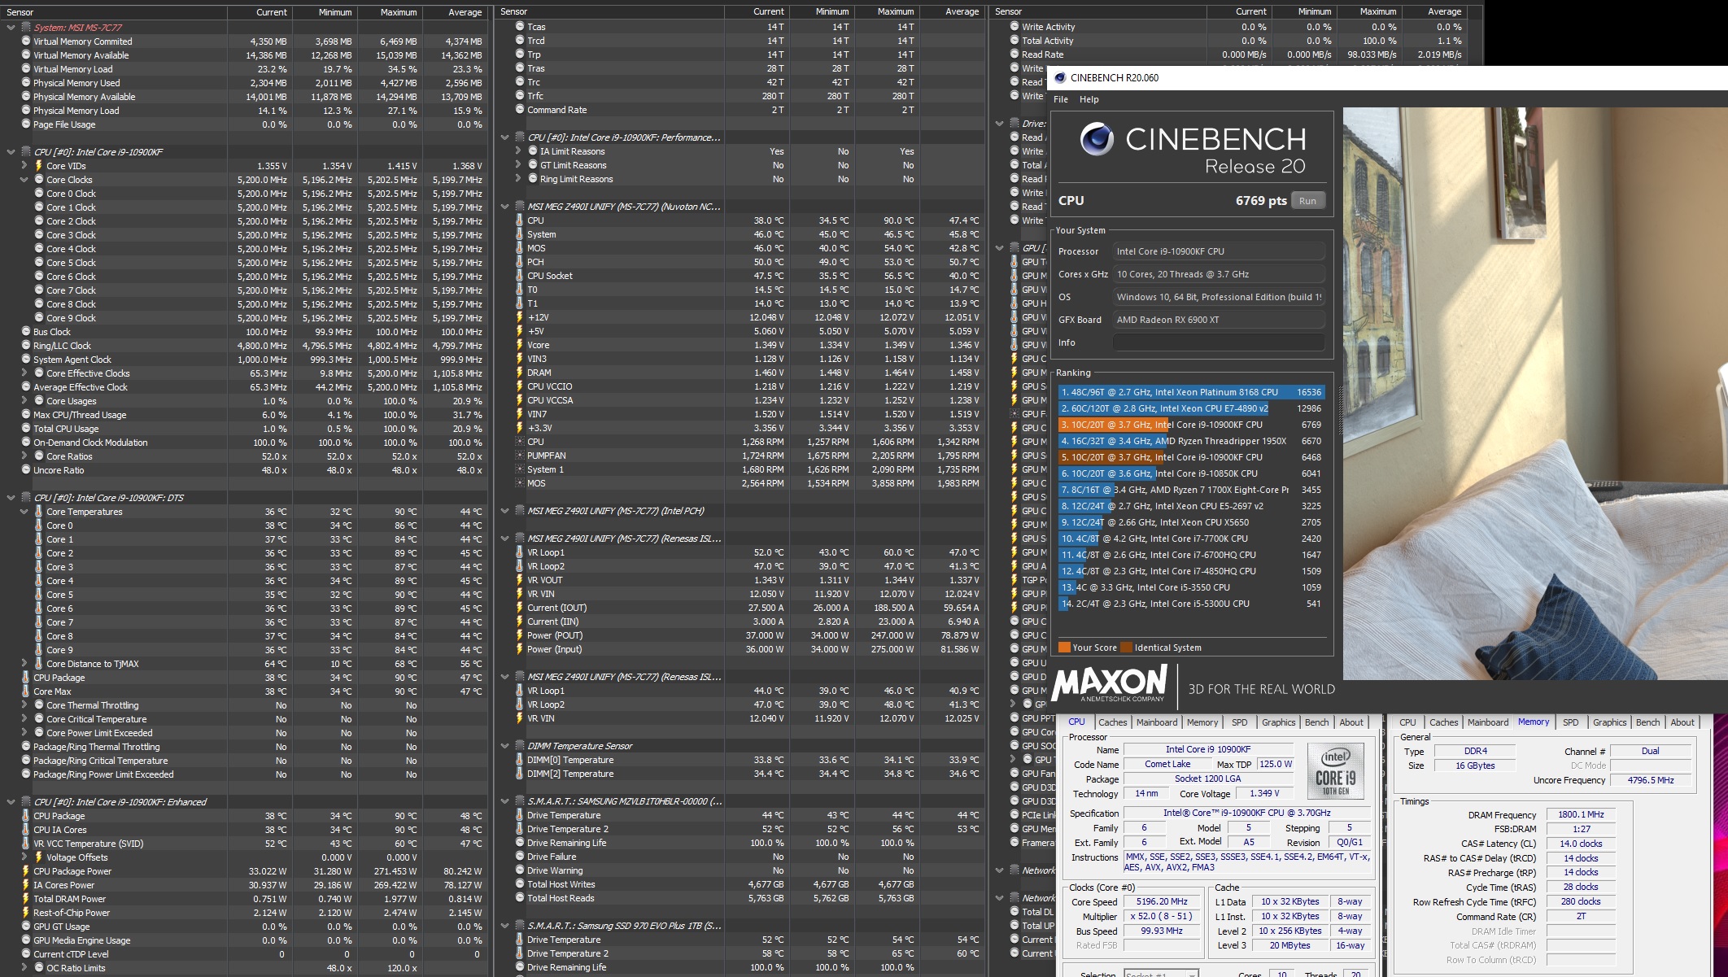The image size is (1728, 977).
Task: Click the thermometer icon beside VR VCC Temperature (SVID)
Action: pos(26,844)
